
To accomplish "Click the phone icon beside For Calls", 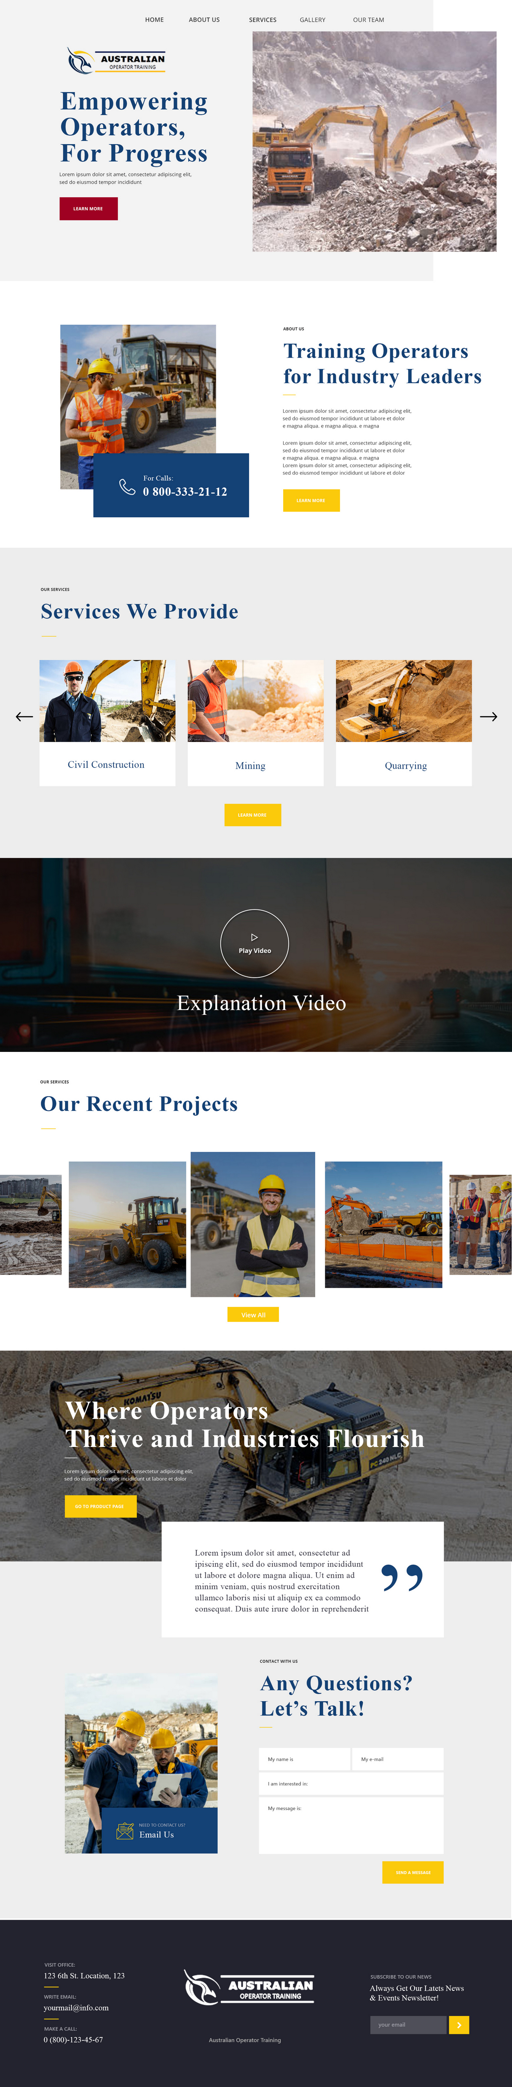I will pos(127,486).
